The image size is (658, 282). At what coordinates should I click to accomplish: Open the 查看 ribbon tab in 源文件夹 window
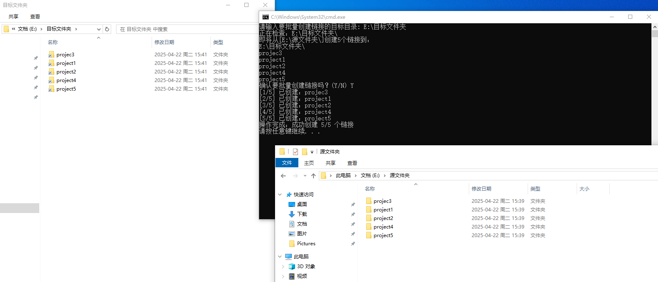[352, 163]
